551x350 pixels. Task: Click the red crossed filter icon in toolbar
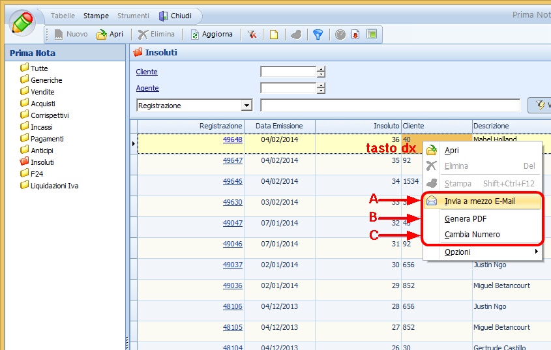tap(251, 35)
